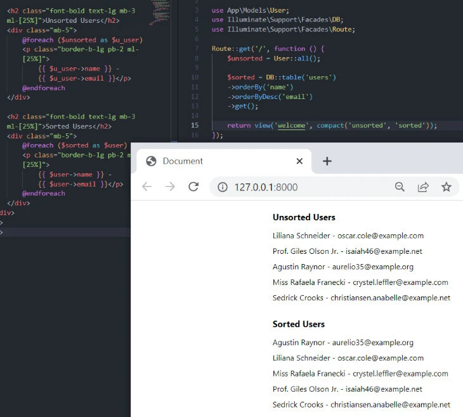Open site information icon in address bar
This screenshot has width=463, height=417.
(x=223, y=187)
